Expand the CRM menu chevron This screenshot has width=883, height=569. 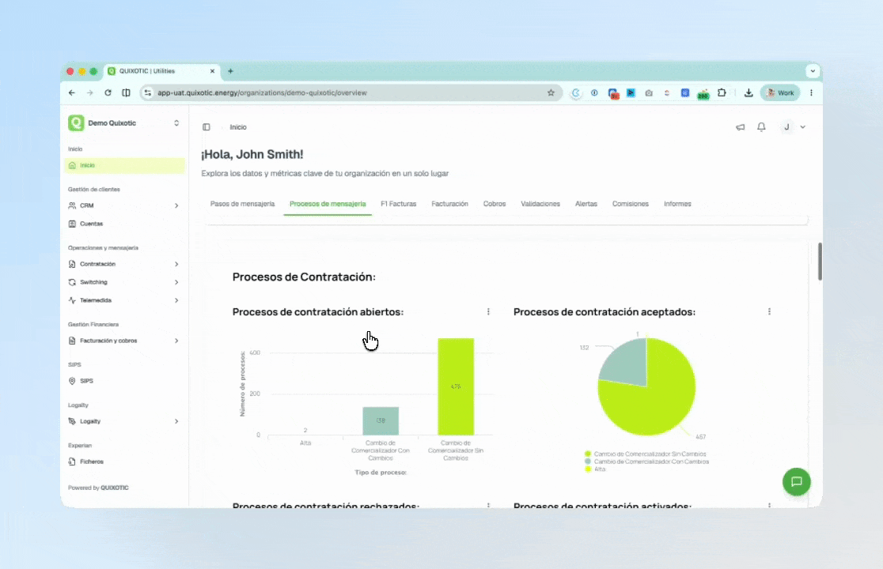coord(176,205)
